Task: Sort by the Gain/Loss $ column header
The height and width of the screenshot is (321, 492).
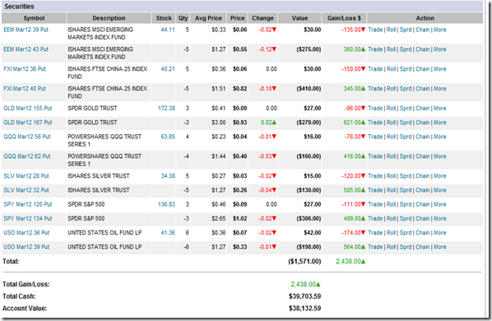Action: tap(344, 18)
